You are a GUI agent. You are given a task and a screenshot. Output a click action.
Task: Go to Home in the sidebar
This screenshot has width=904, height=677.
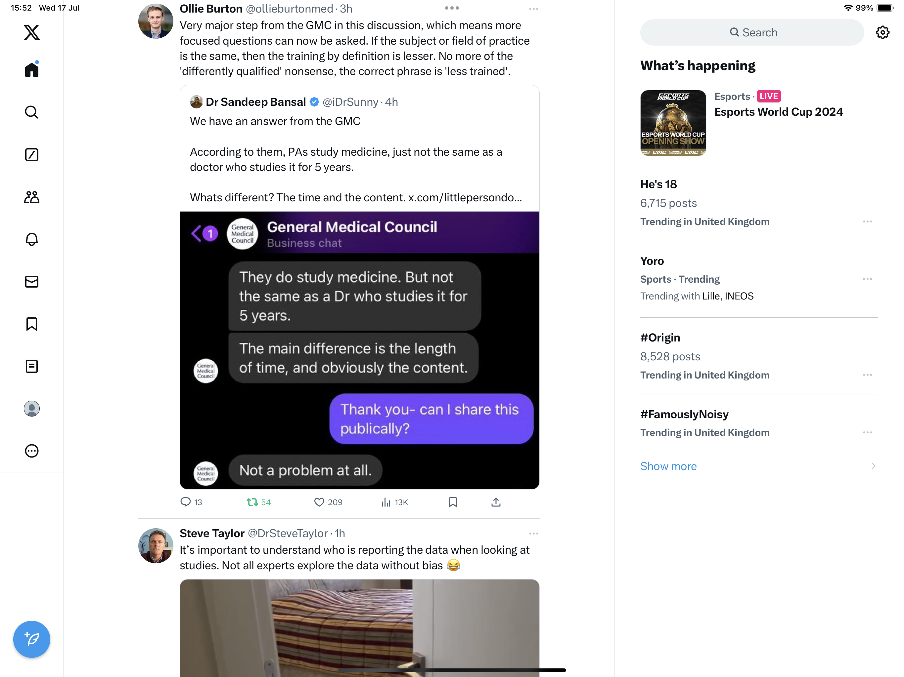click(x=31, y=69)
